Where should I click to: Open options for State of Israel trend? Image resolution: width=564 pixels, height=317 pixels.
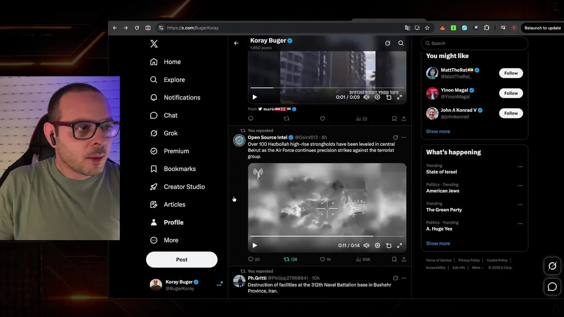coord(520,167)
